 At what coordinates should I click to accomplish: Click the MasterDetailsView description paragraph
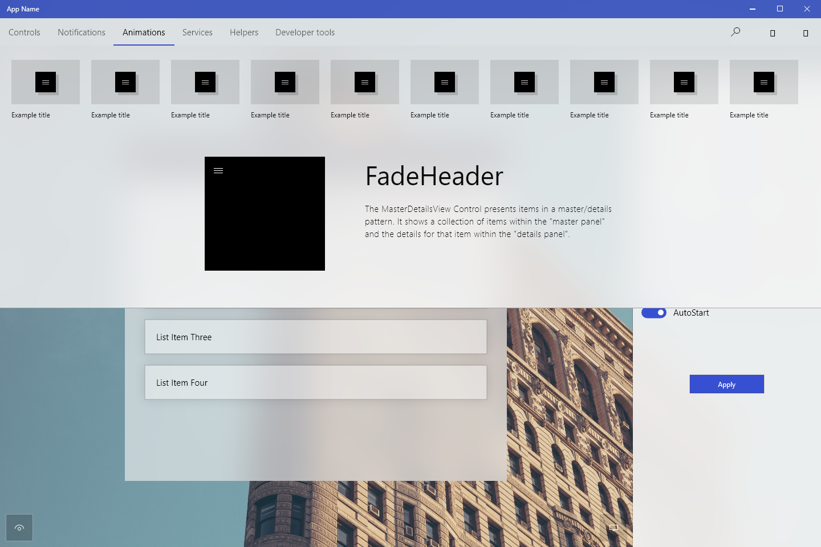coord(489,222)
